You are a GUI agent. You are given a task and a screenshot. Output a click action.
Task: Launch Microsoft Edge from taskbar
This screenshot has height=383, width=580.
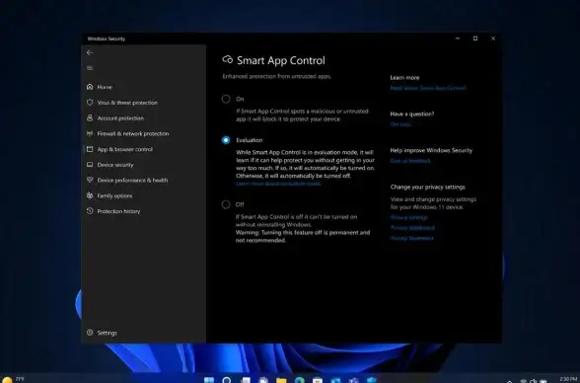[x=300, y=380]
